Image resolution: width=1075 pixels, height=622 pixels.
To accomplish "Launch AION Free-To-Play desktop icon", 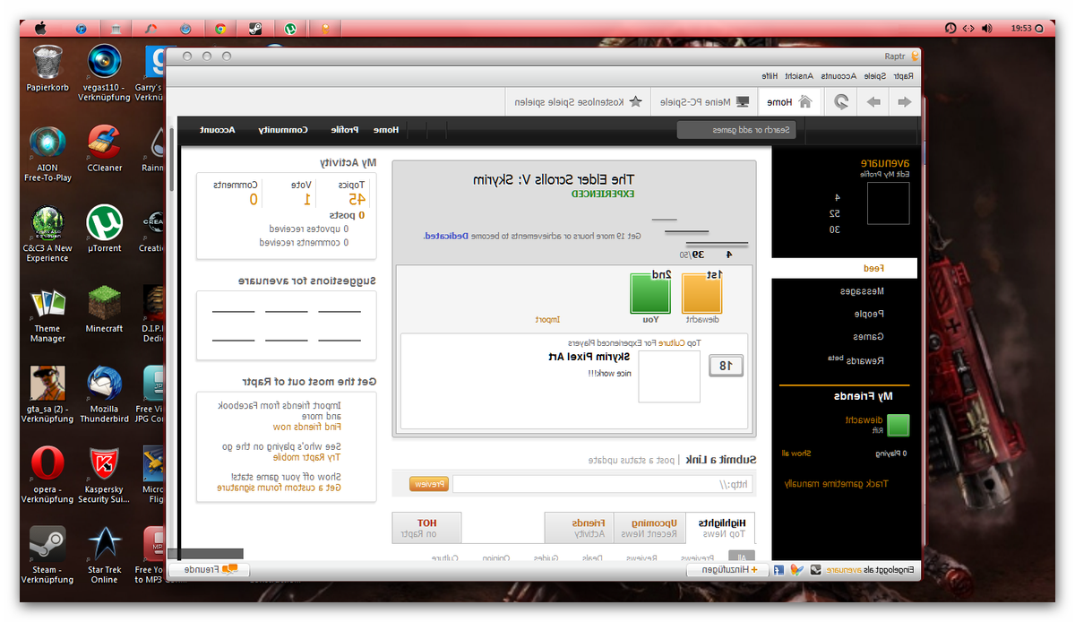I will (47, 154).
